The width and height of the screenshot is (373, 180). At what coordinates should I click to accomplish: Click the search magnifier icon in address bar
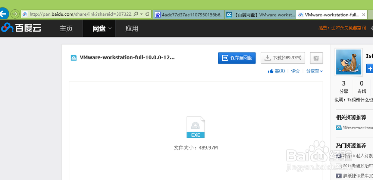pos(136,14)
